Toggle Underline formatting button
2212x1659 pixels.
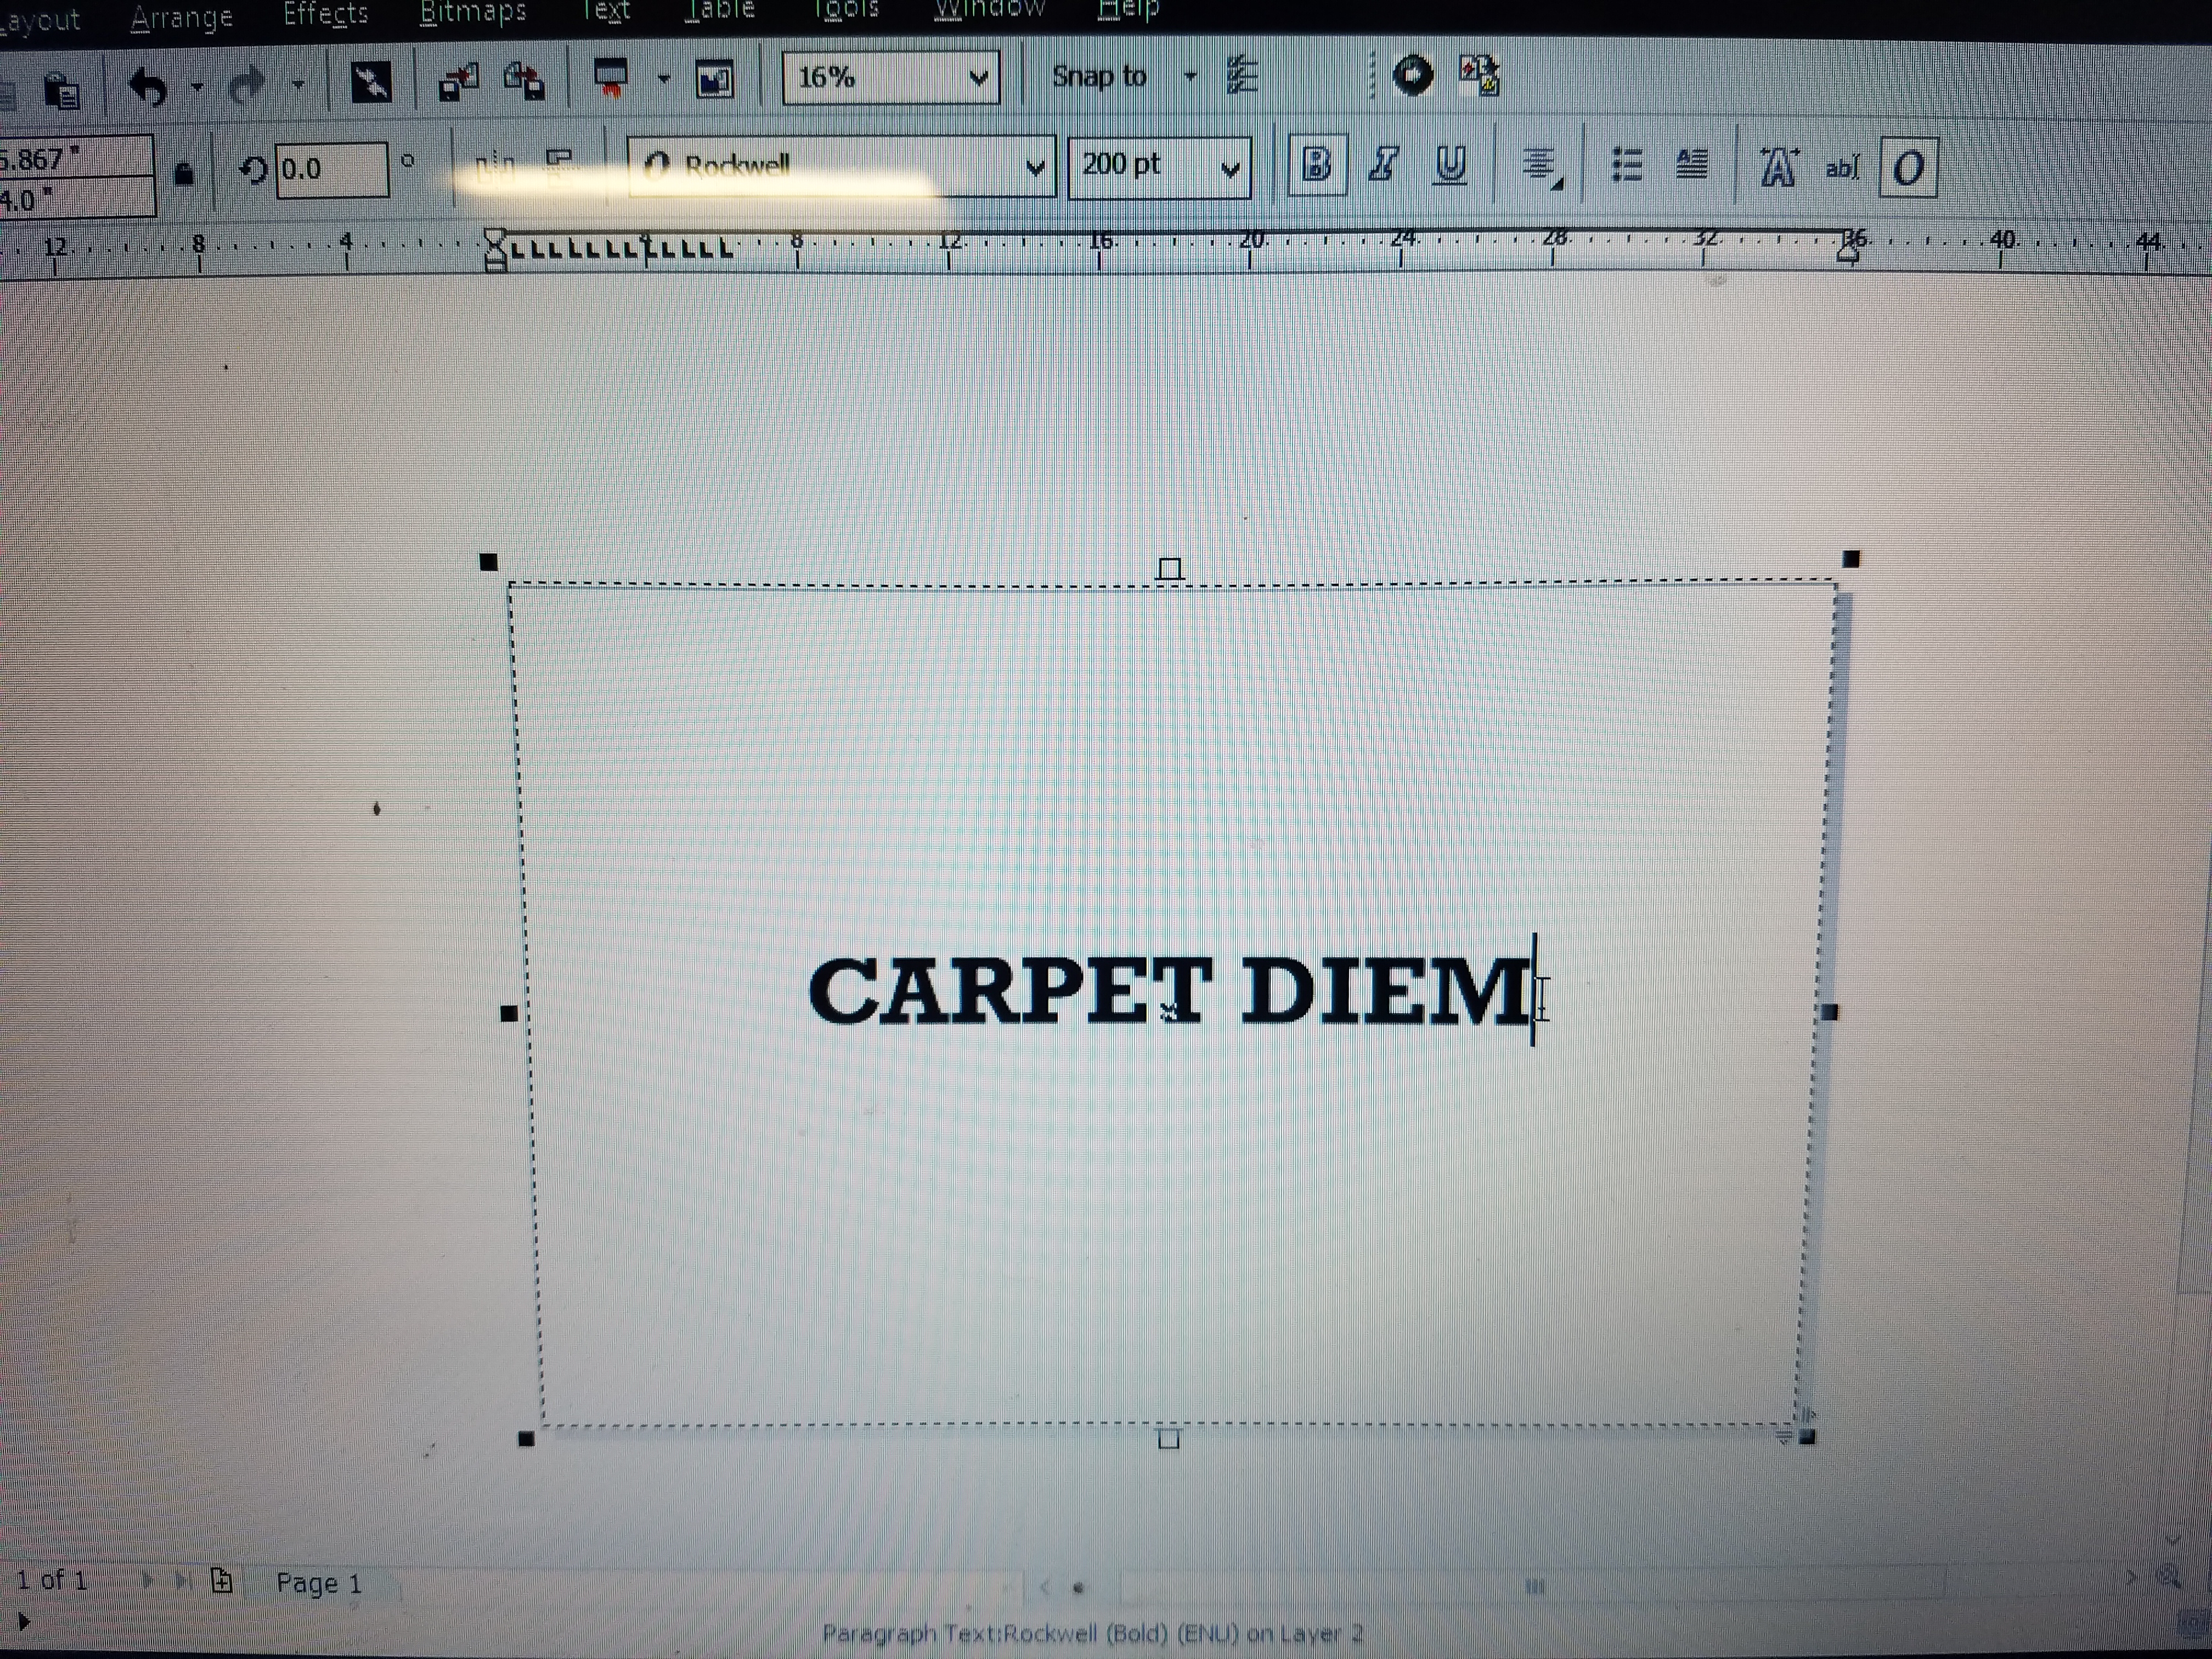(1449, 164)
